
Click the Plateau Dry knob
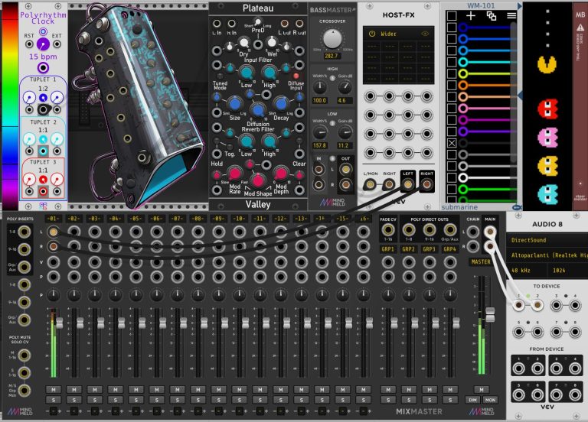pos(243,43)
